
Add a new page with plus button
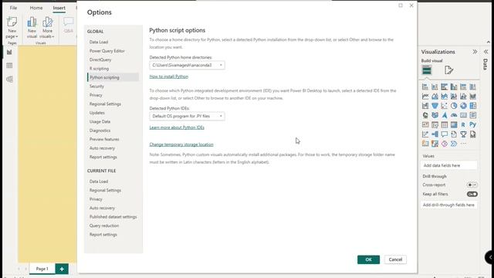(x=62, y=269)
